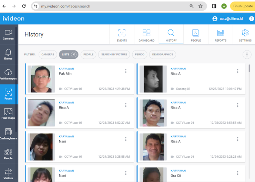
Task: Go forward in the browser
Action: (x=14, y=6)
